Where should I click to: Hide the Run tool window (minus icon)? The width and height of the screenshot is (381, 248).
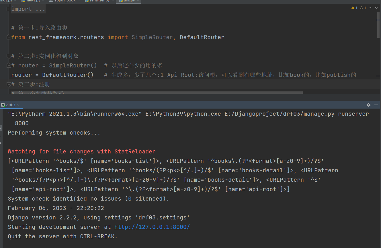376,105
